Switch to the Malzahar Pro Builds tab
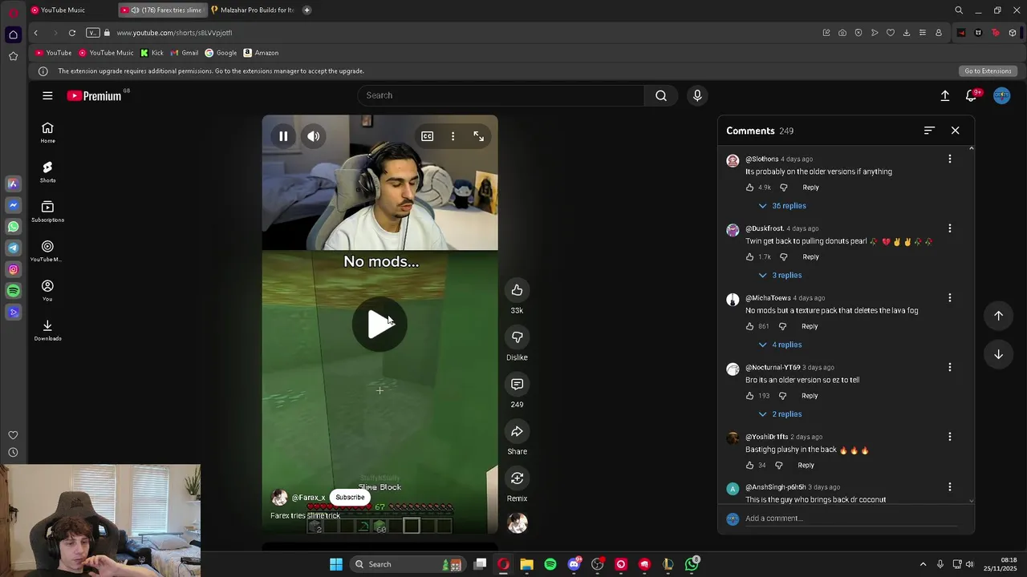The height and width of the screenshot is (577, 1027). click(253, 10)
